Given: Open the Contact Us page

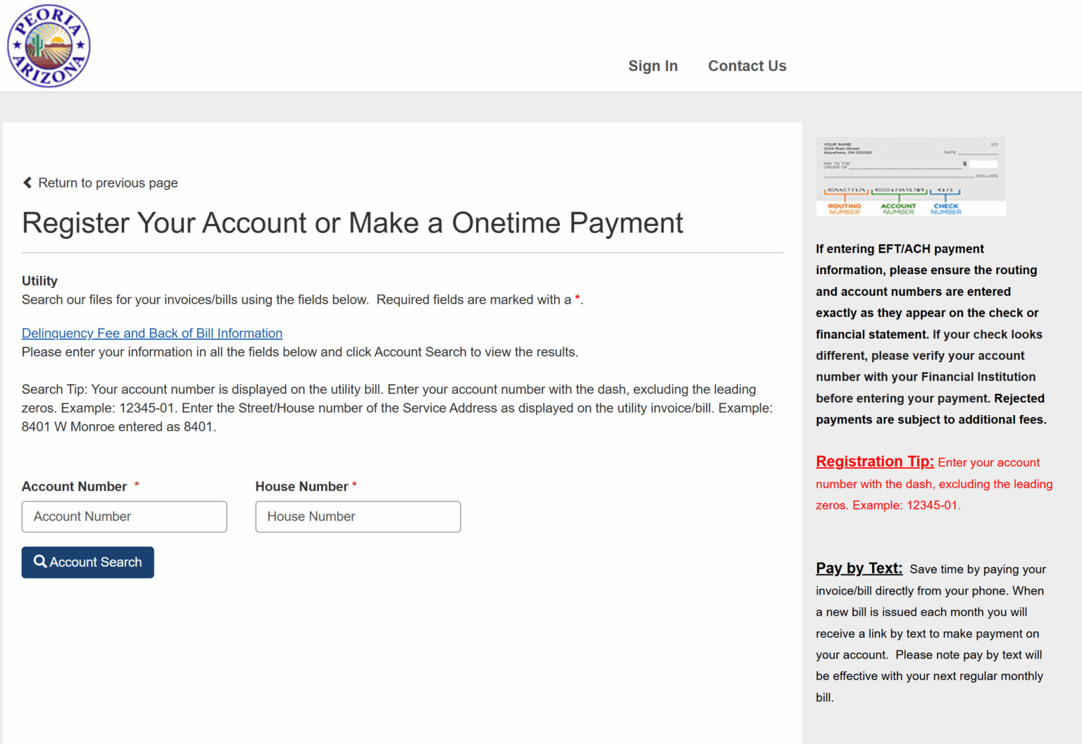Looking at the screenshot, I should (747, 66).
